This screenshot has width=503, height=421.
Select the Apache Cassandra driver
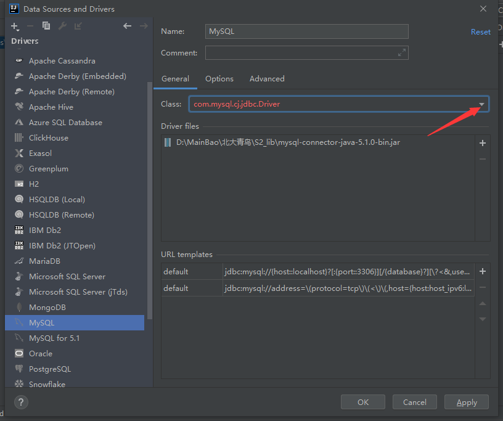click(75, 60)
